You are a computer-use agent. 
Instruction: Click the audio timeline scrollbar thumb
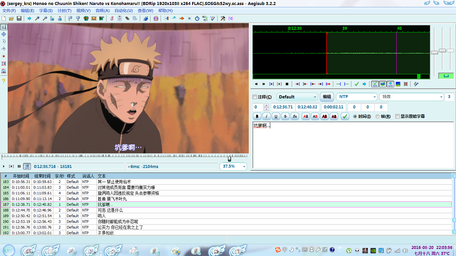[x=418, y=76]
